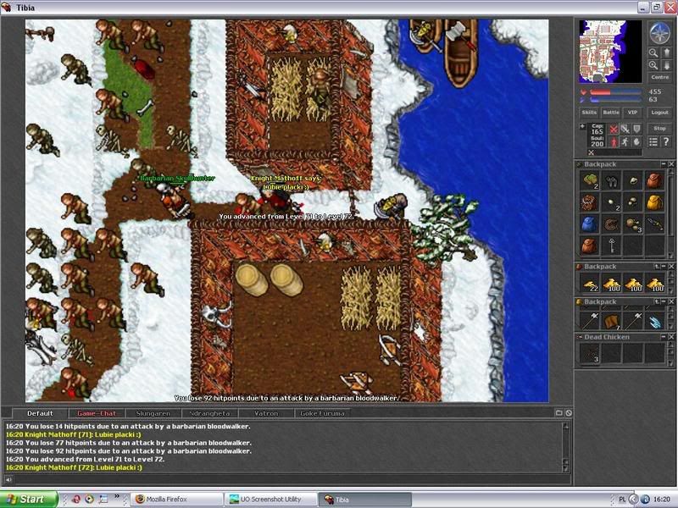Select the white pearl stack of 2
Image resolution: width=678 pixels, height=508 pixels.
click(611, 202)
